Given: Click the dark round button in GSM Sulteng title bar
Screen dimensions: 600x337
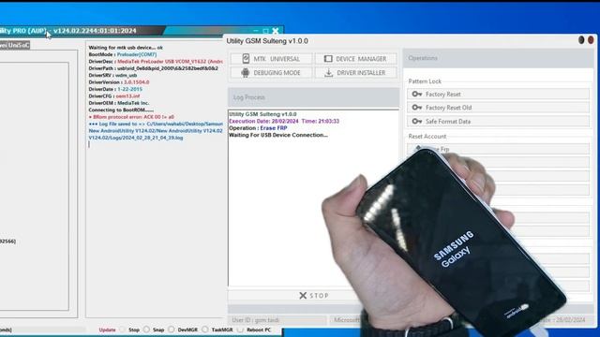Looking at the screenshot, I should click(581, 39).
